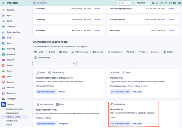
Task: Filter services by Bilag chip
Action: click(x=63, y=52)
